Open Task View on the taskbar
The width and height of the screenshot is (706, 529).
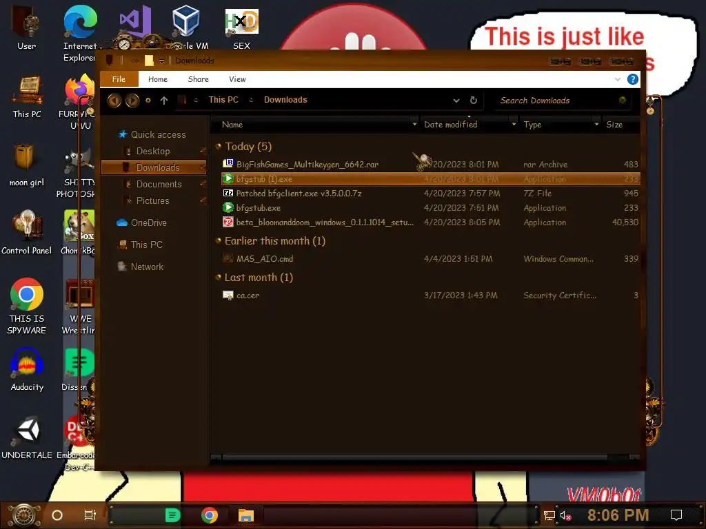90,515
